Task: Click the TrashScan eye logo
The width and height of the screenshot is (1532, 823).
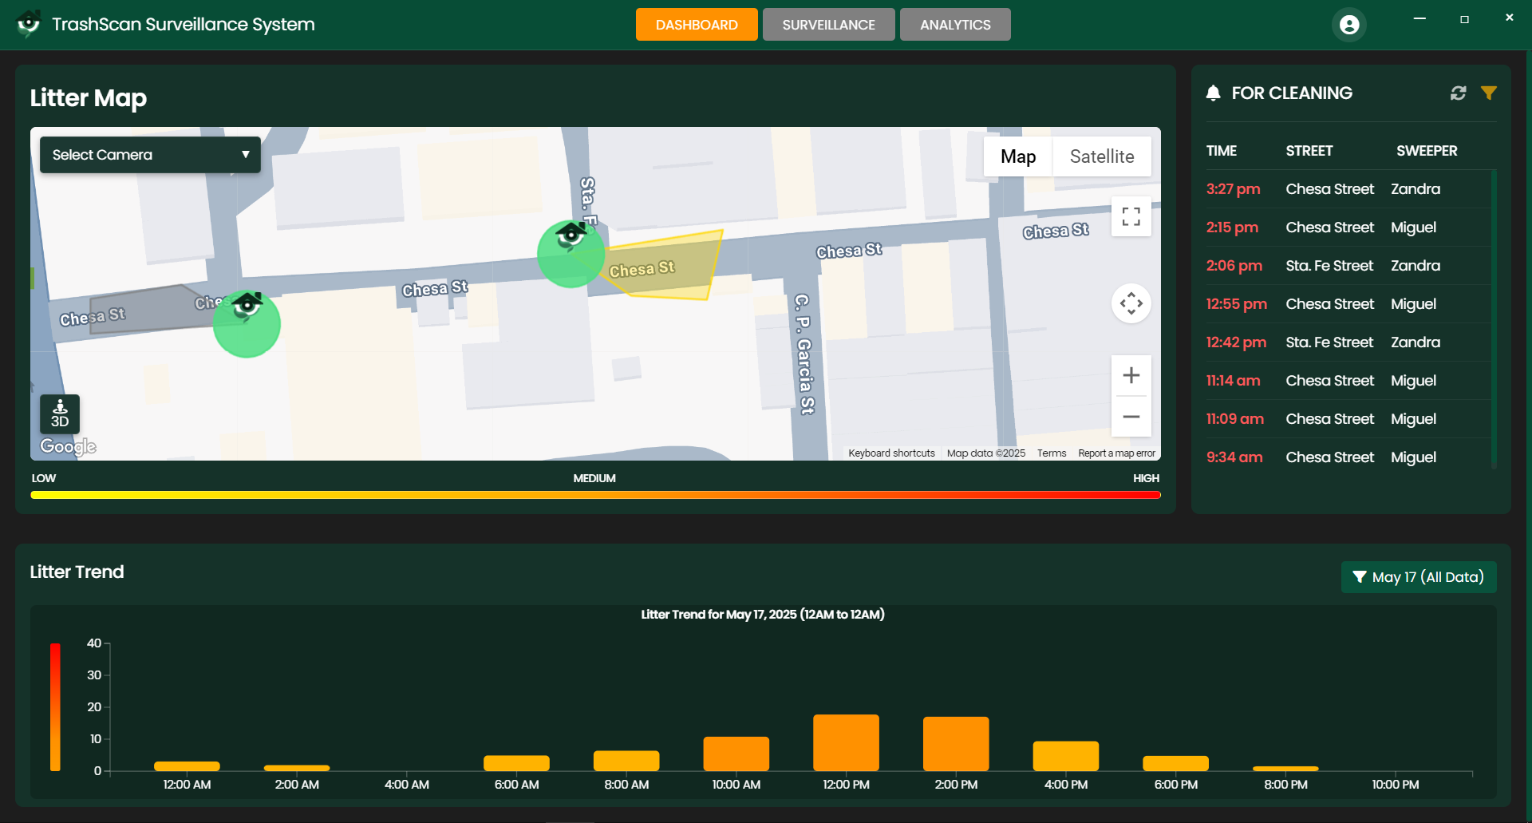Action: pyautogui.click(x=30, y=23)
